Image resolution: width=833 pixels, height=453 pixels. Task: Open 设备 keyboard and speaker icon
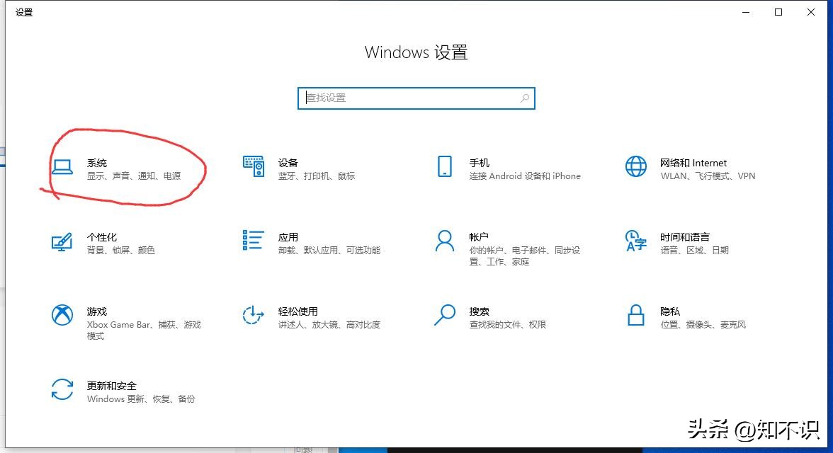(x=254, y=167)
